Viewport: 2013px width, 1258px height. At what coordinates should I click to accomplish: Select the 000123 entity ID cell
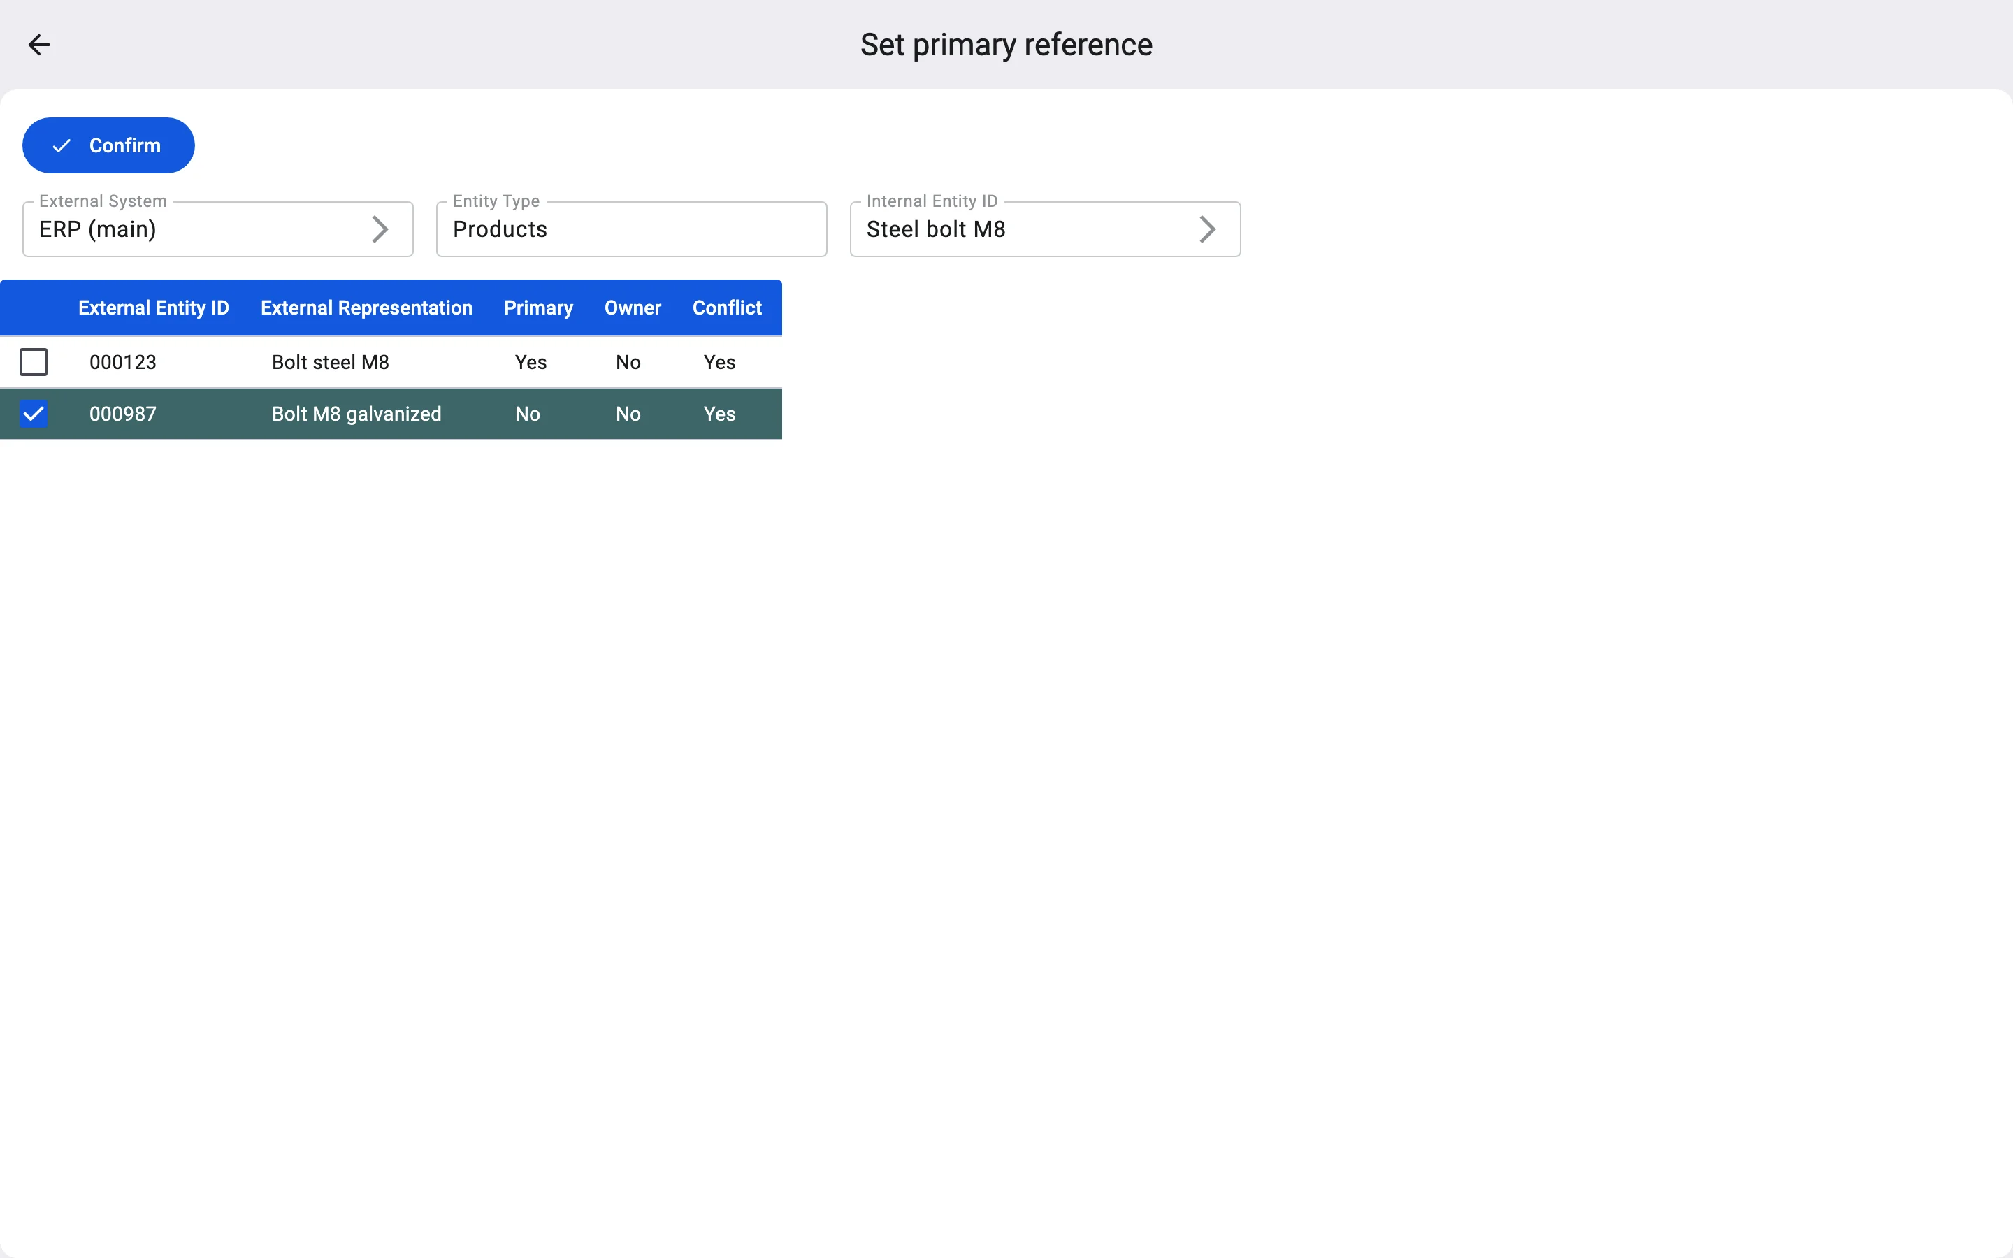[x=123, y=362]
